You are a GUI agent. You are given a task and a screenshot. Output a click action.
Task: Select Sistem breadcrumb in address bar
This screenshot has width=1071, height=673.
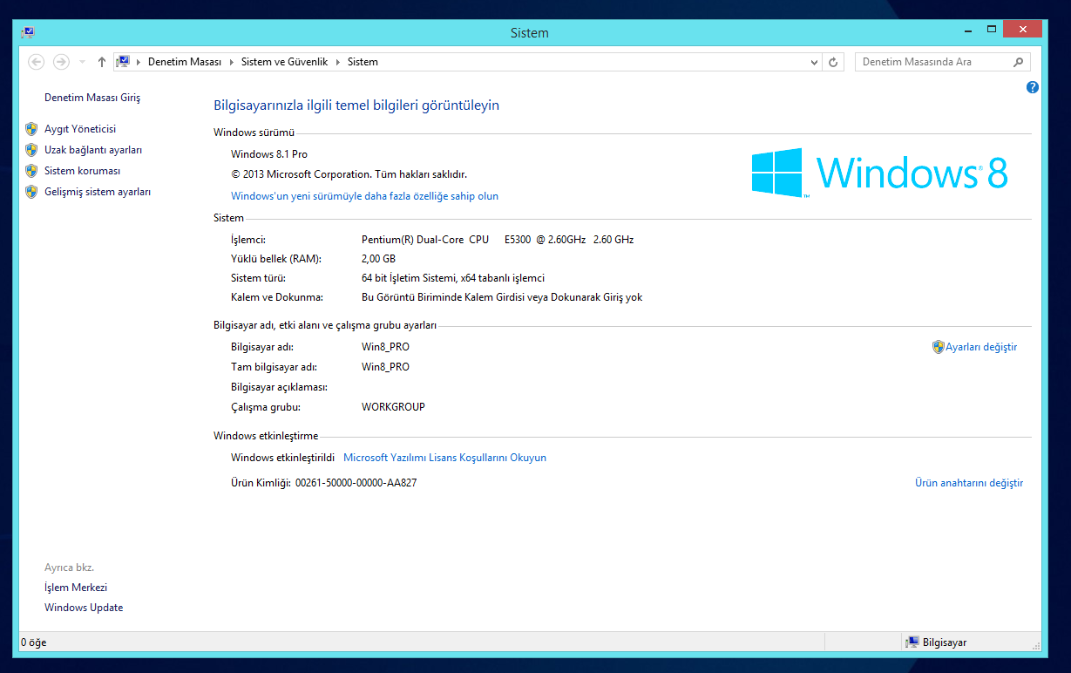point(363,62)
